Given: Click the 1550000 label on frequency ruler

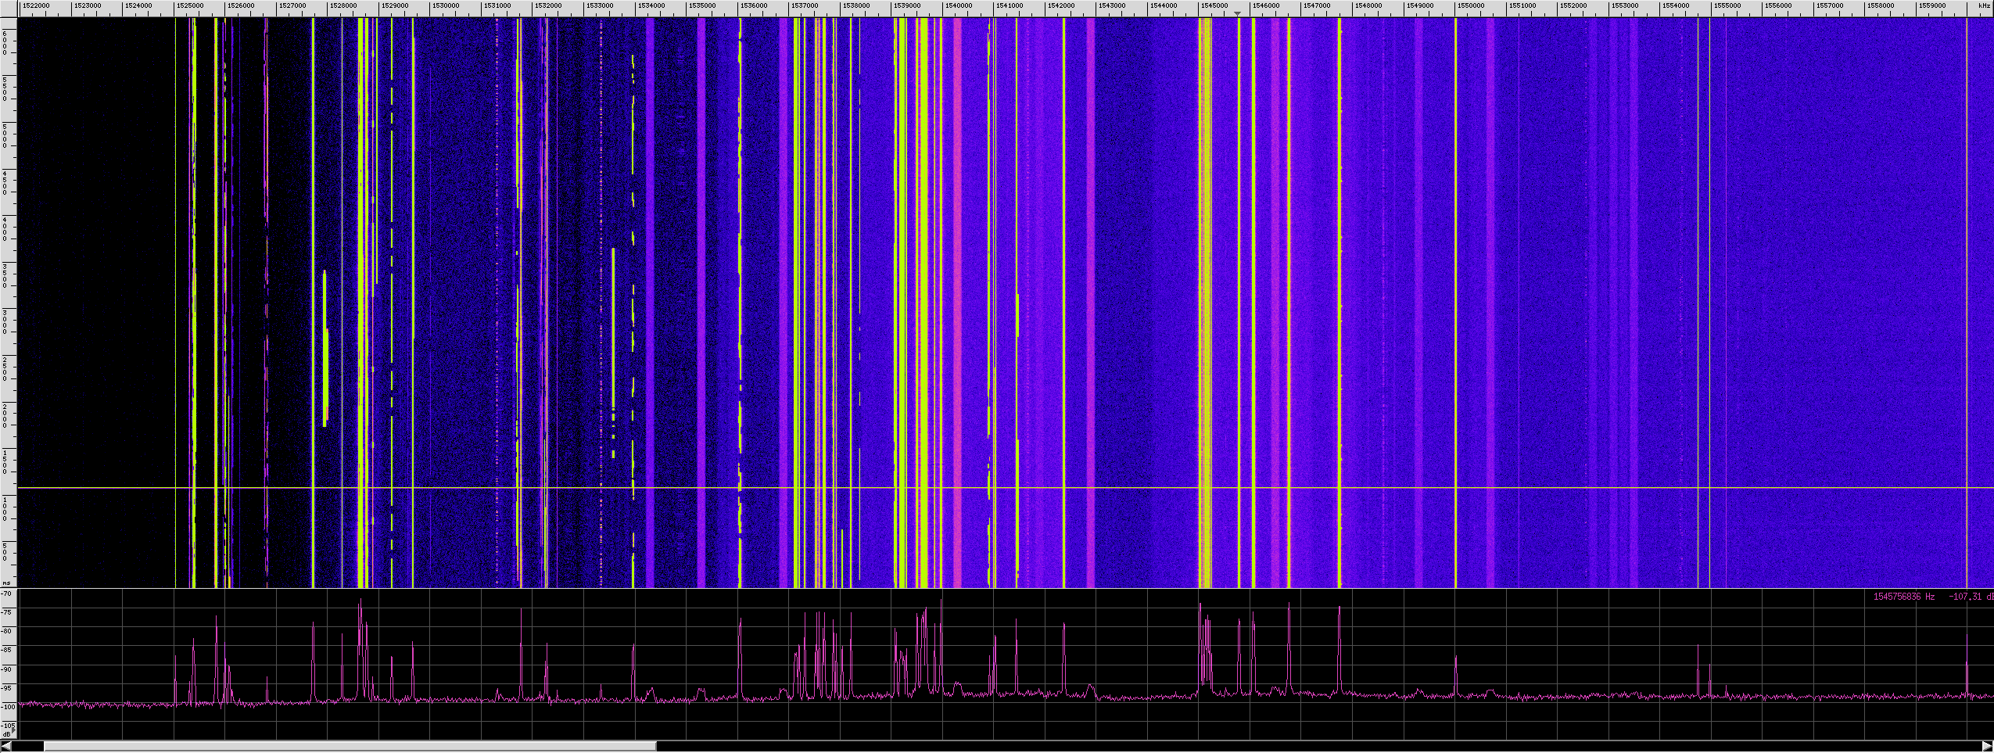Looking at the screenshot, I should coord(1470,5).
